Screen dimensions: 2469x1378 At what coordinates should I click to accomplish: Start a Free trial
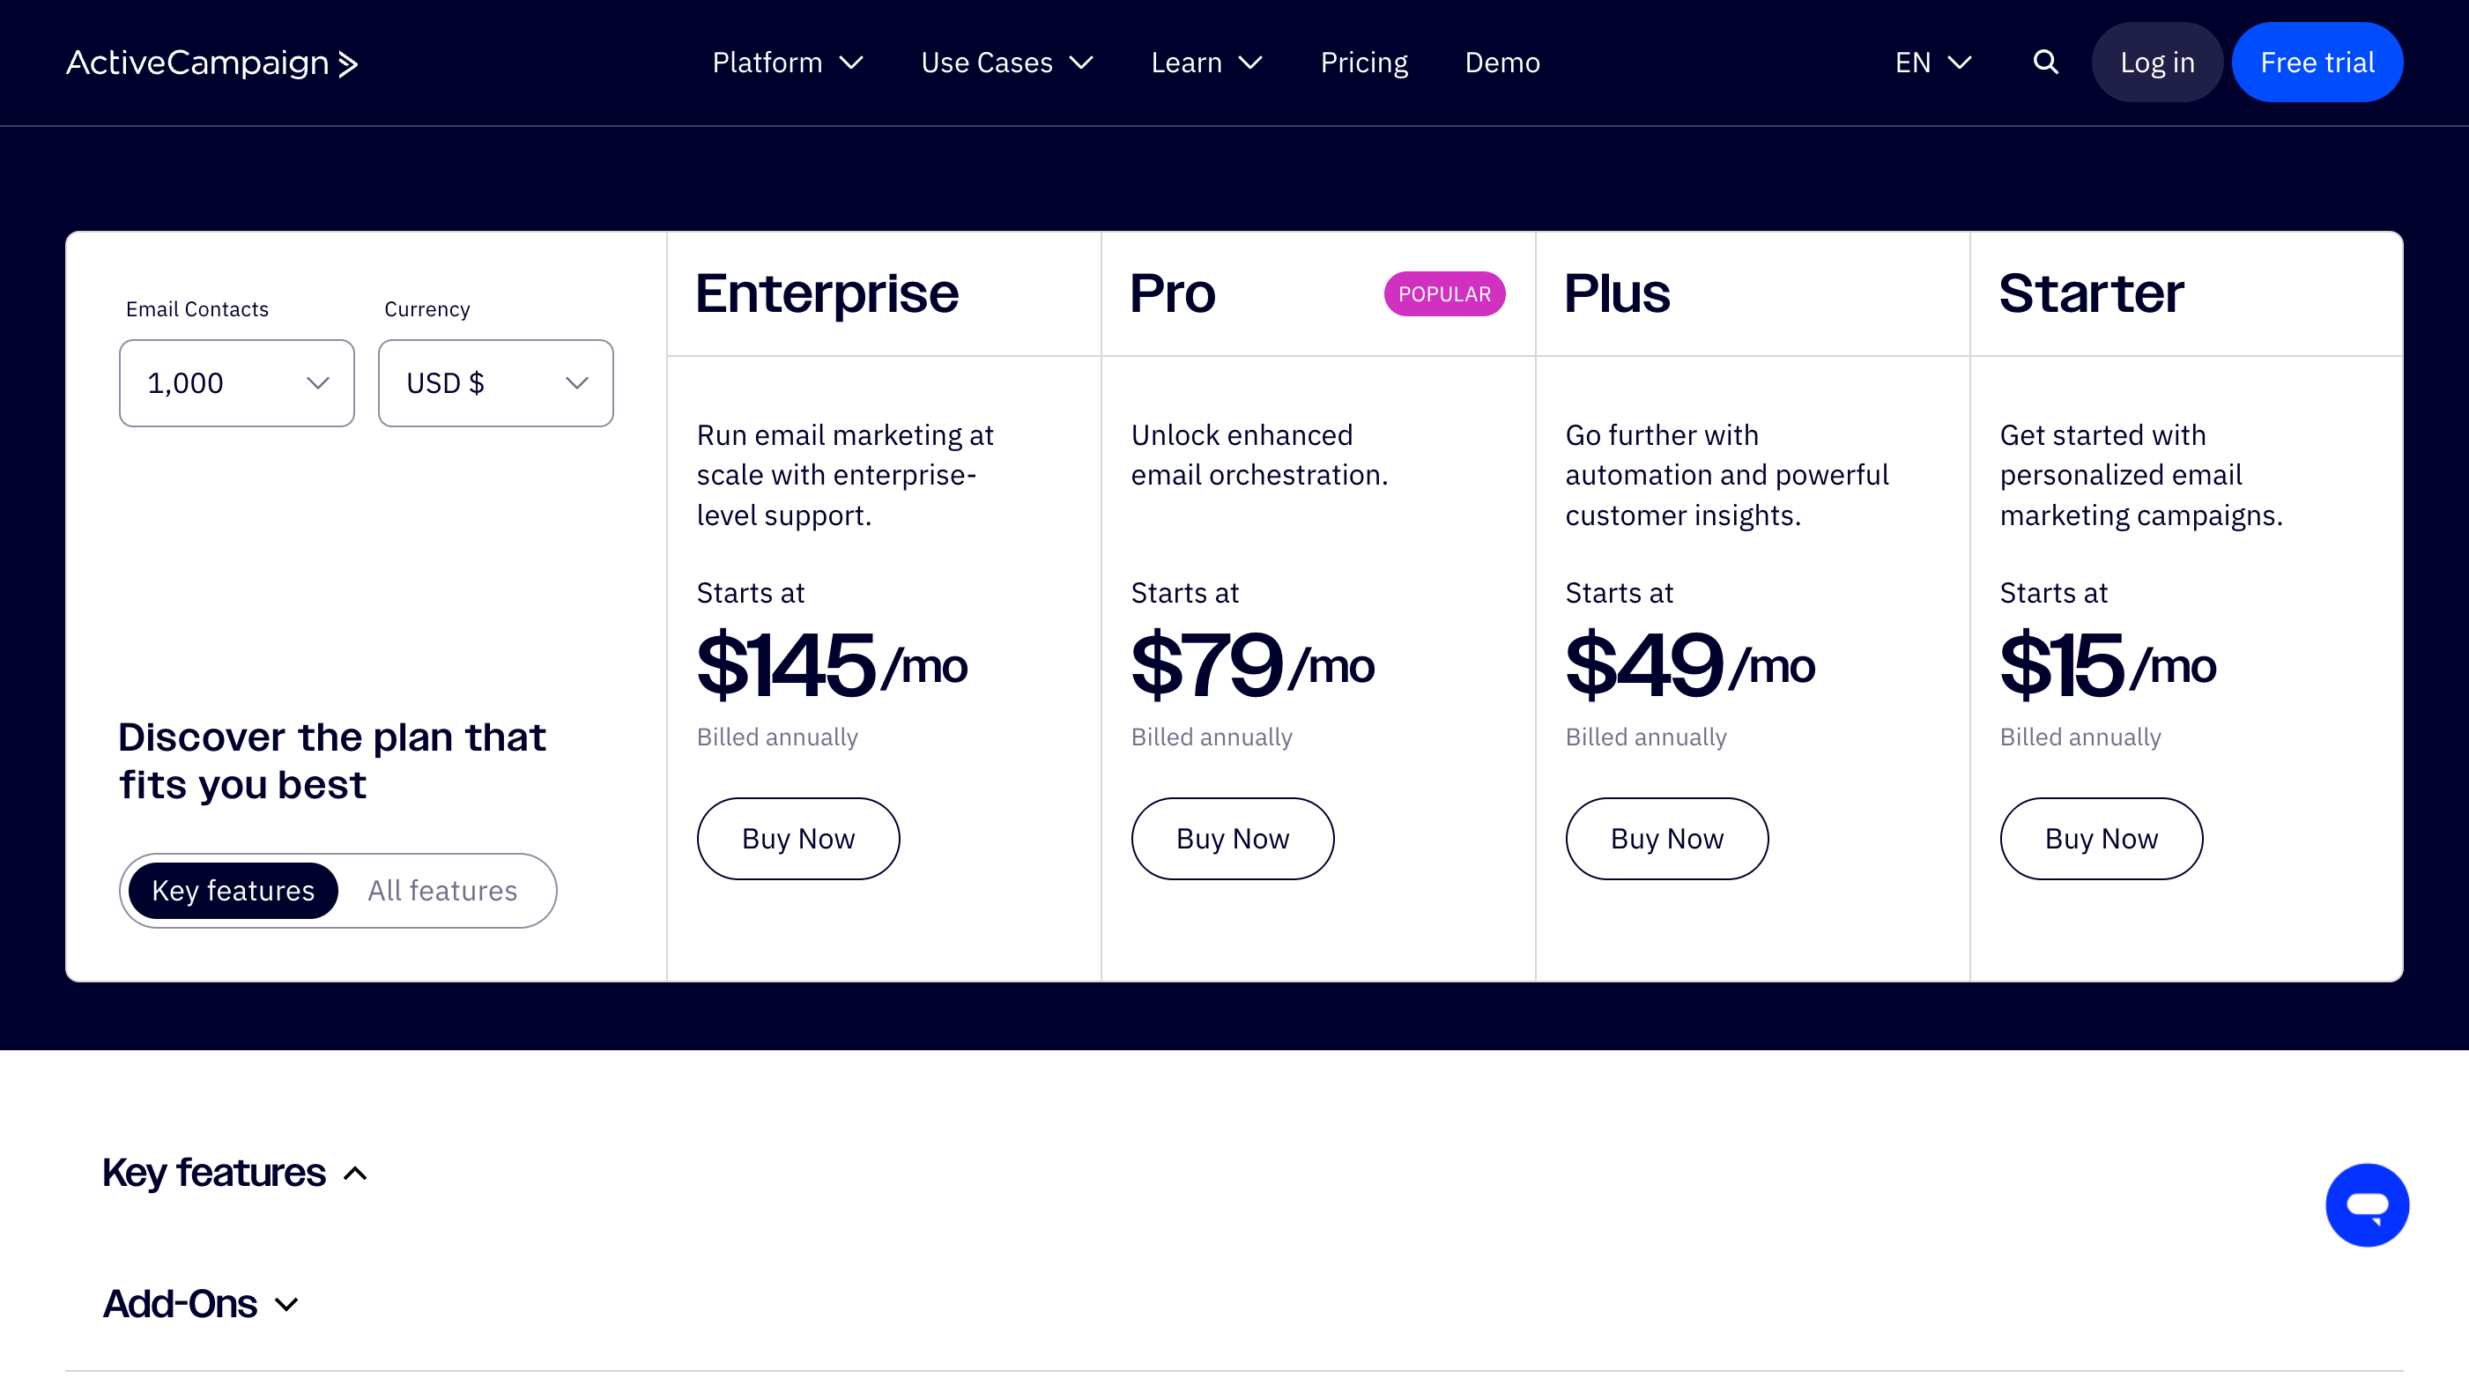2317,63
